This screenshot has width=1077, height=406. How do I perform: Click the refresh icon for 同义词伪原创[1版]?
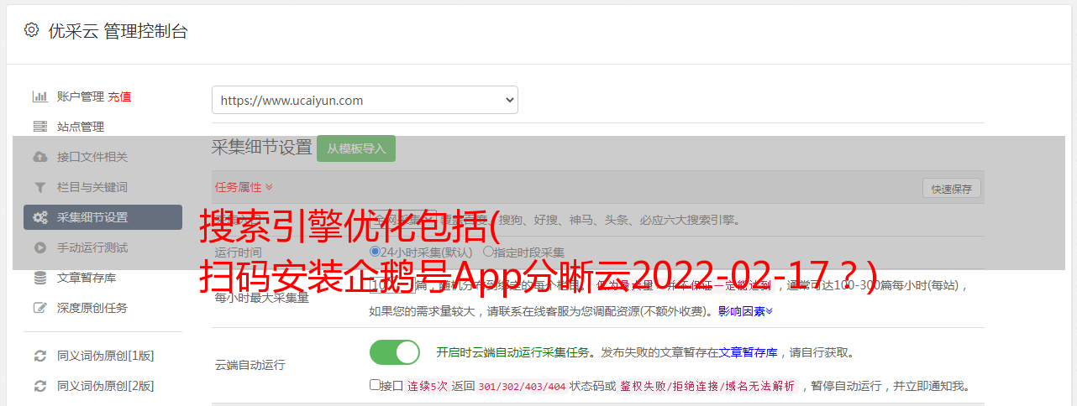(39, 356)
